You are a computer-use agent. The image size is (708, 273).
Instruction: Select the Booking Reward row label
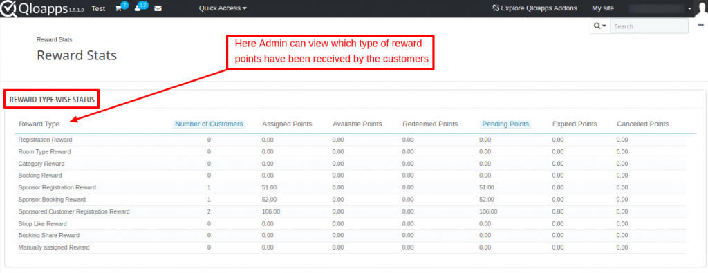(x=40, y=176)
